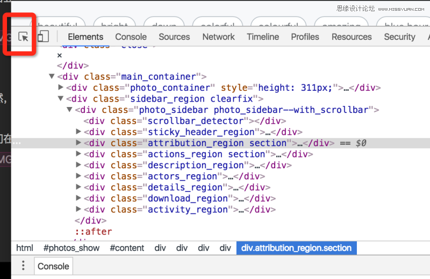Expand the activity_region div
430x279 pixels.
click(78, 209)
